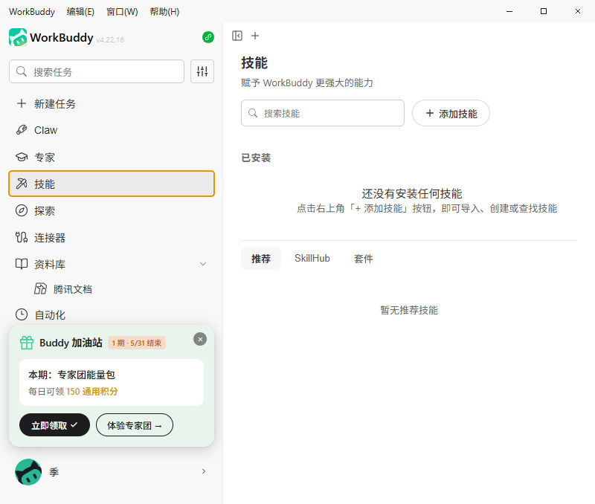This screenshot has width=595, height=504.
Task: Minimize the WorkBuddy window
Action: [509, 11]
